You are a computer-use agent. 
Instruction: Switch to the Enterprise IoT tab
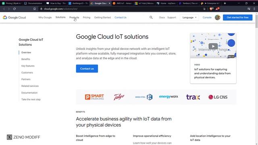tap(211, 3)
